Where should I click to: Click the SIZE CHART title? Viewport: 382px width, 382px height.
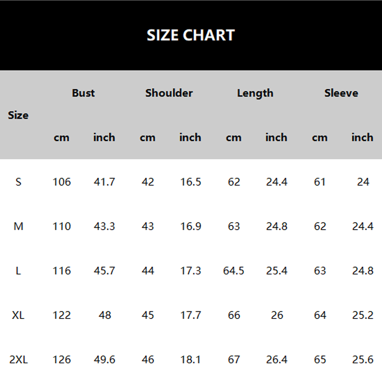[191, 35]
